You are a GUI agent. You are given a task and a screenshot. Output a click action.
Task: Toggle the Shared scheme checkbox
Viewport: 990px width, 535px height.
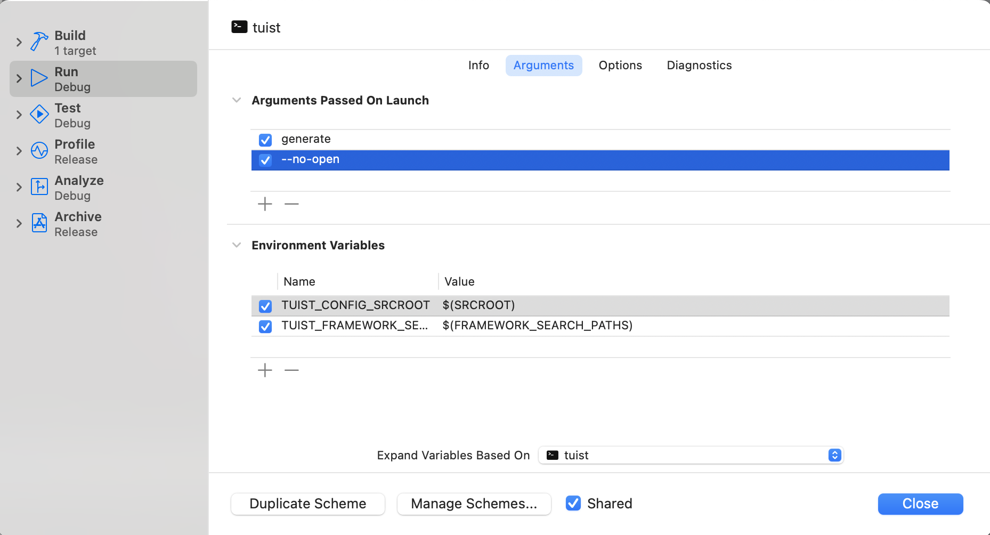pos(573,504)
